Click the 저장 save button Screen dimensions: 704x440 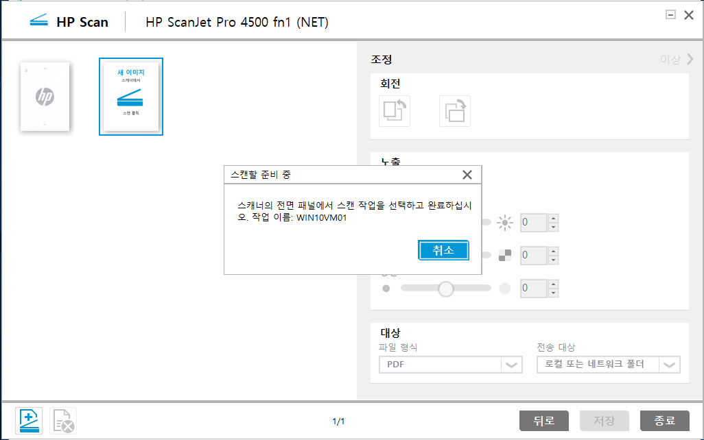[x=604, y=420]
